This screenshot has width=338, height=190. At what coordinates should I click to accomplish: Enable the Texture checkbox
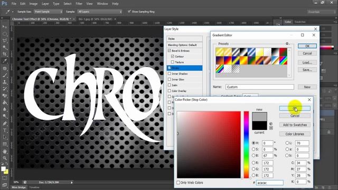click(173, 62)
